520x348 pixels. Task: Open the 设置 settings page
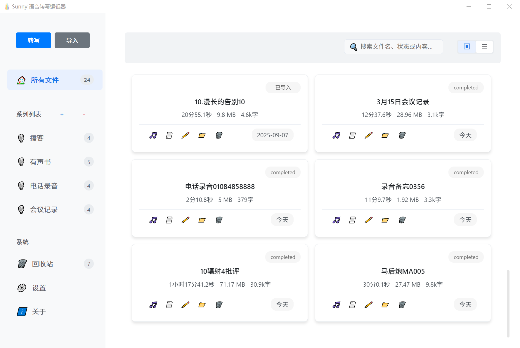38,288
